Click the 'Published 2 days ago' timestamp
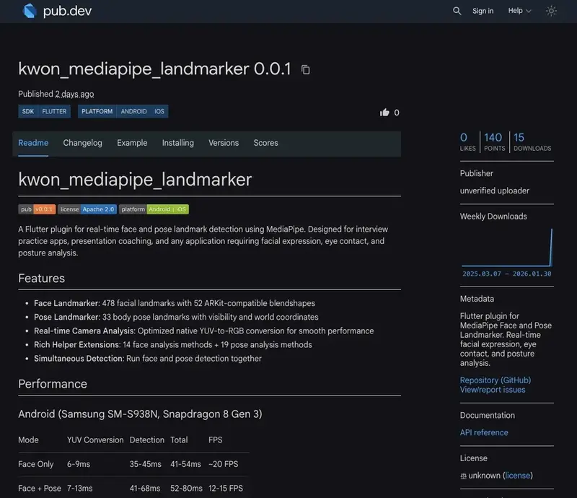The width and height of the screenshot is (577, 498). 56,94
